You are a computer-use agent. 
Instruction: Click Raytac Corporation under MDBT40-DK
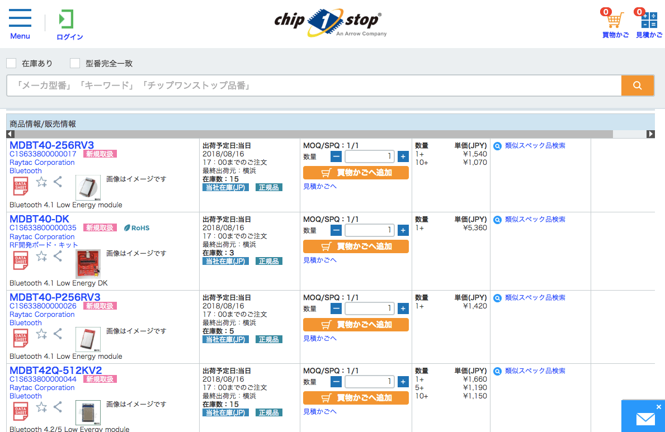[x=42, y=236]
